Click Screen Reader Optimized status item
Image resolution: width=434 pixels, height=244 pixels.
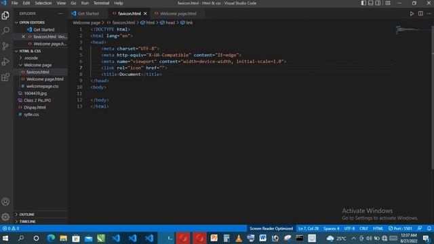(x=271, y=228)
